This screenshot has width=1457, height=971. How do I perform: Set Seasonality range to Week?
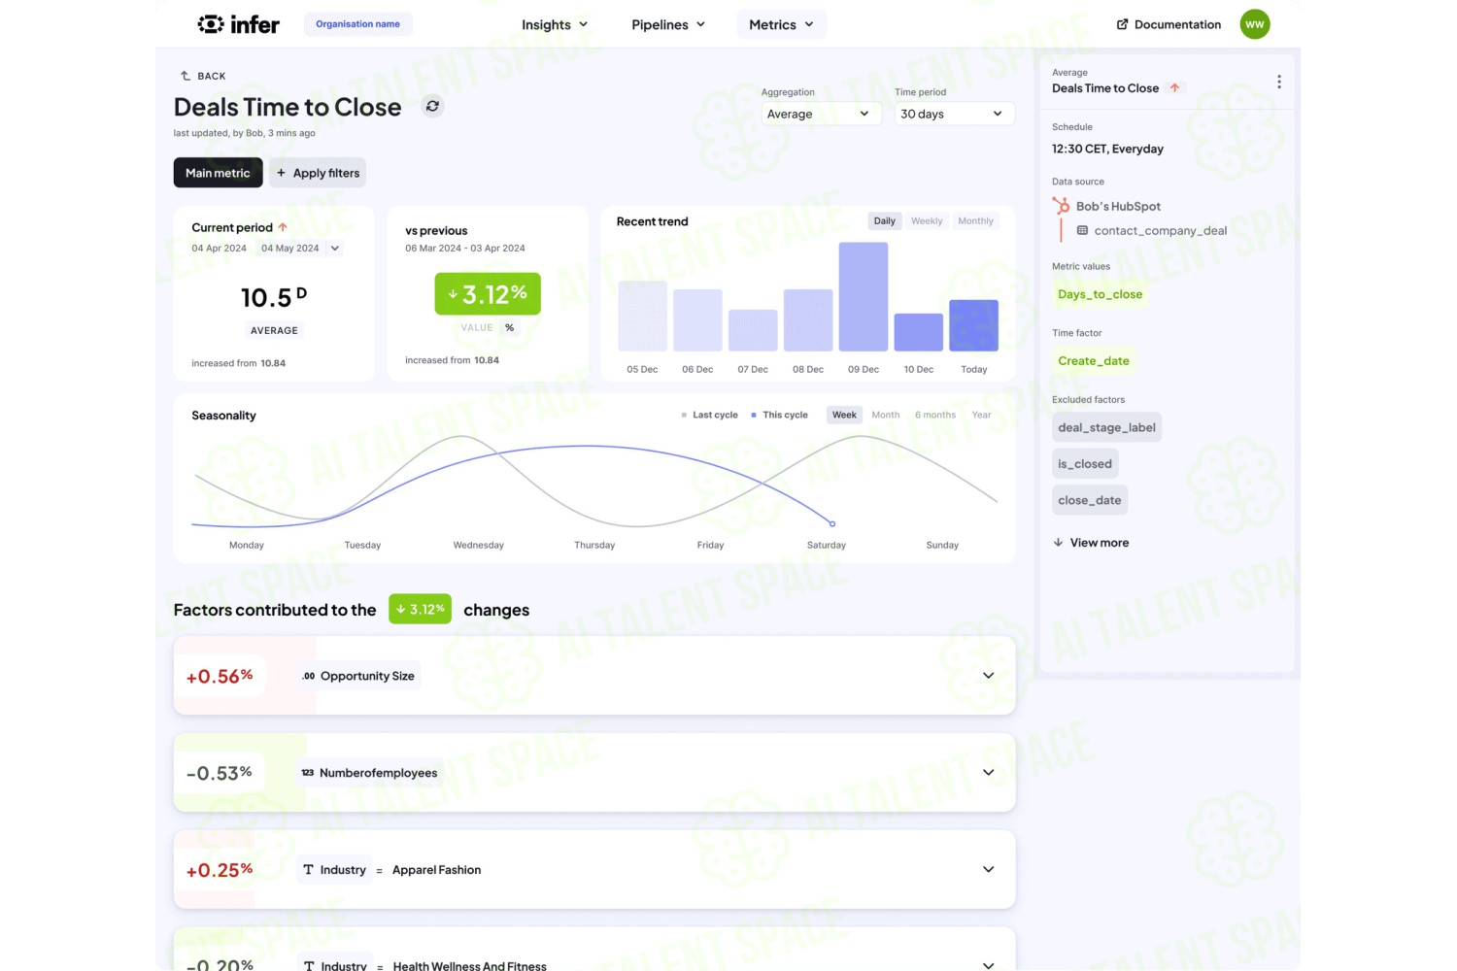[844, 415]
